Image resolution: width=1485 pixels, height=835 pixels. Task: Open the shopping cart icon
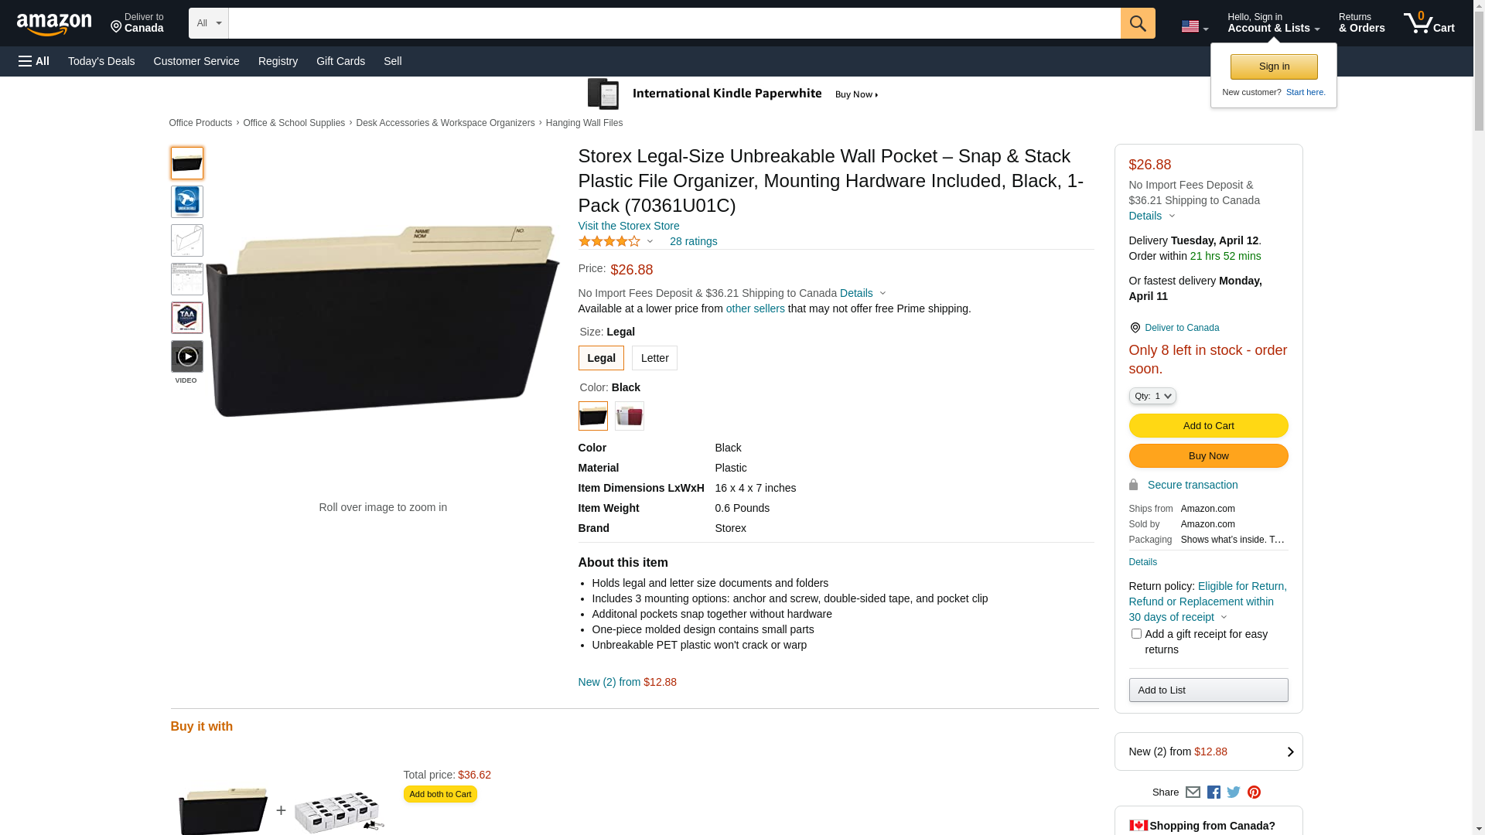[x=1429, y=23]
